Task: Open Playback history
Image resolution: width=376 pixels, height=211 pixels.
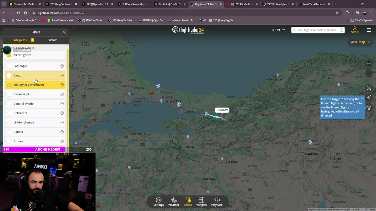Action: point(217,202)
